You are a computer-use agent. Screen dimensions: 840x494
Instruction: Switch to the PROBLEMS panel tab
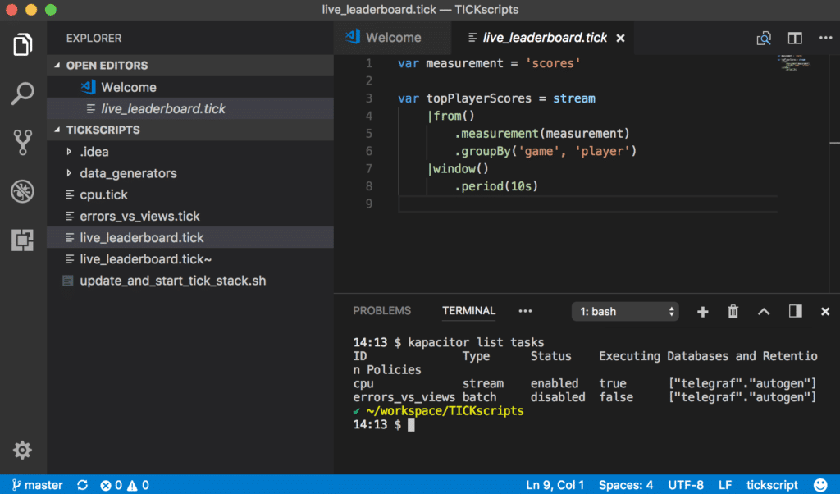[x=381, y=311]
